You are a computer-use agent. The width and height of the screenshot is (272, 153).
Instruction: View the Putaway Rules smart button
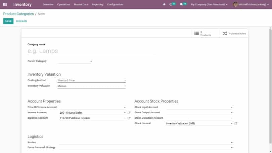point(234,34)
